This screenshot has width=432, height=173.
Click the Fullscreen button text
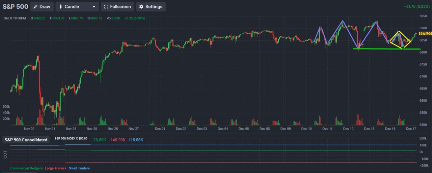click(120, 7)
